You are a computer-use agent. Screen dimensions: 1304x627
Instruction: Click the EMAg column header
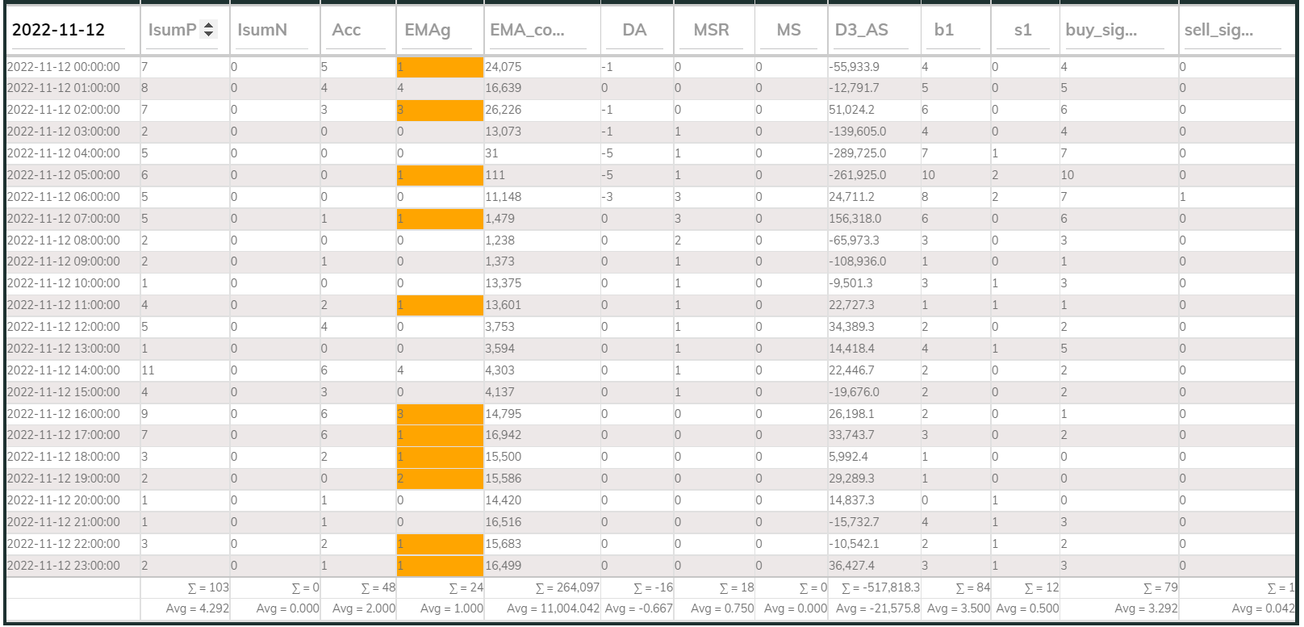(x=428, y=30)
